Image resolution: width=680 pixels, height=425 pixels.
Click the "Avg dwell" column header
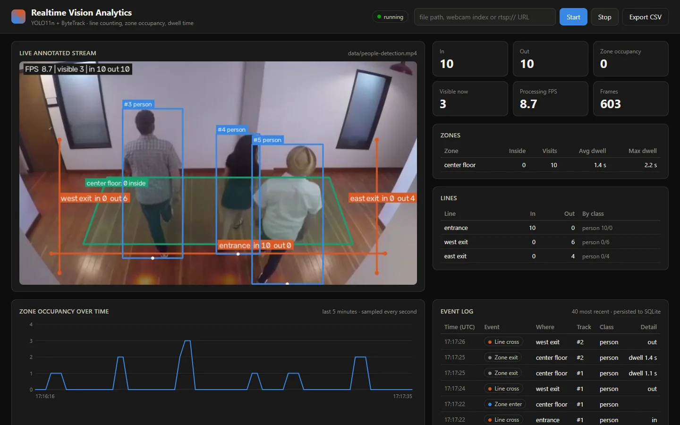coord(592,151)
